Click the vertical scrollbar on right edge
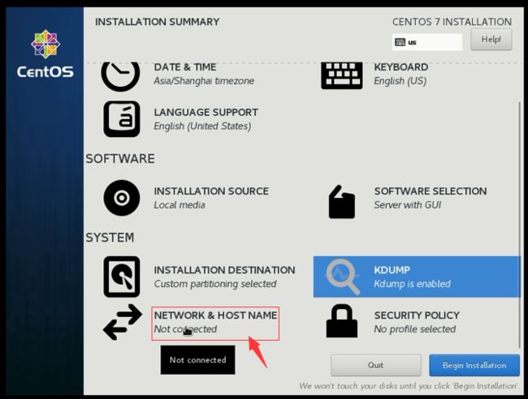The width and height of the screenshot is (528, 399). [520, 225]
